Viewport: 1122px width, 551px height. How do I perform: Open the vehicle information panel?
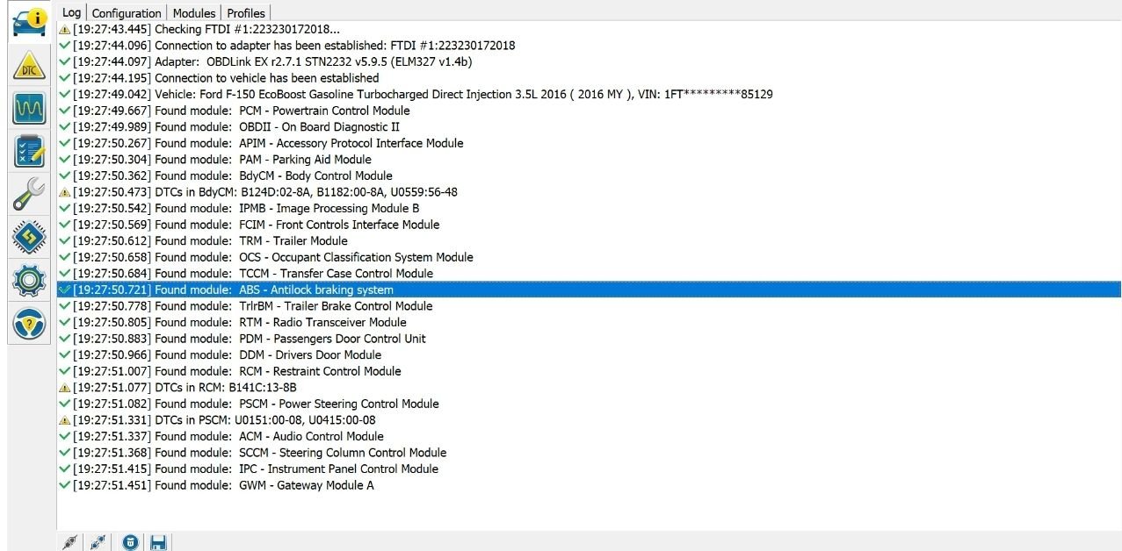[x=29, y=19]
